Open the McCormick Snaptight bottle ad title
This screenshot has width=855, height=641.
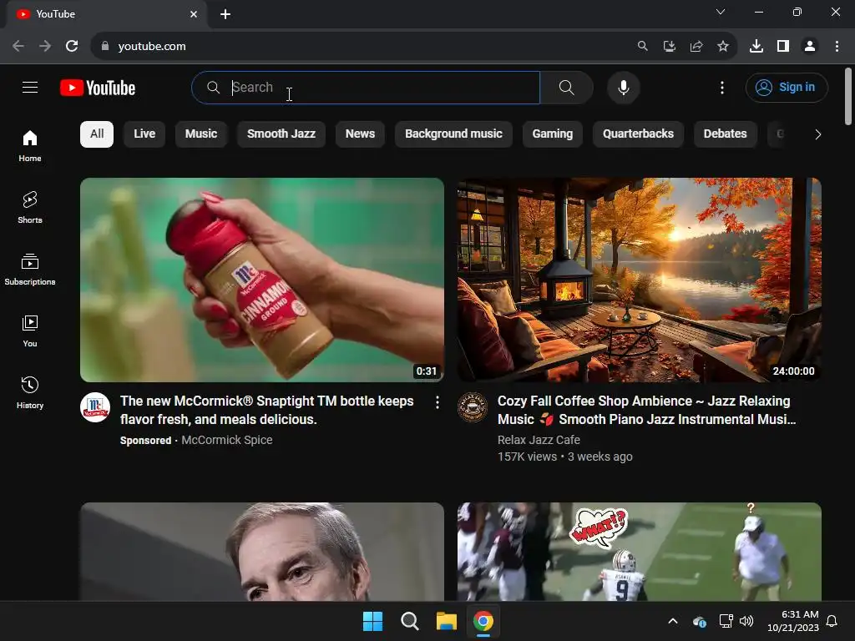point(267,410)
